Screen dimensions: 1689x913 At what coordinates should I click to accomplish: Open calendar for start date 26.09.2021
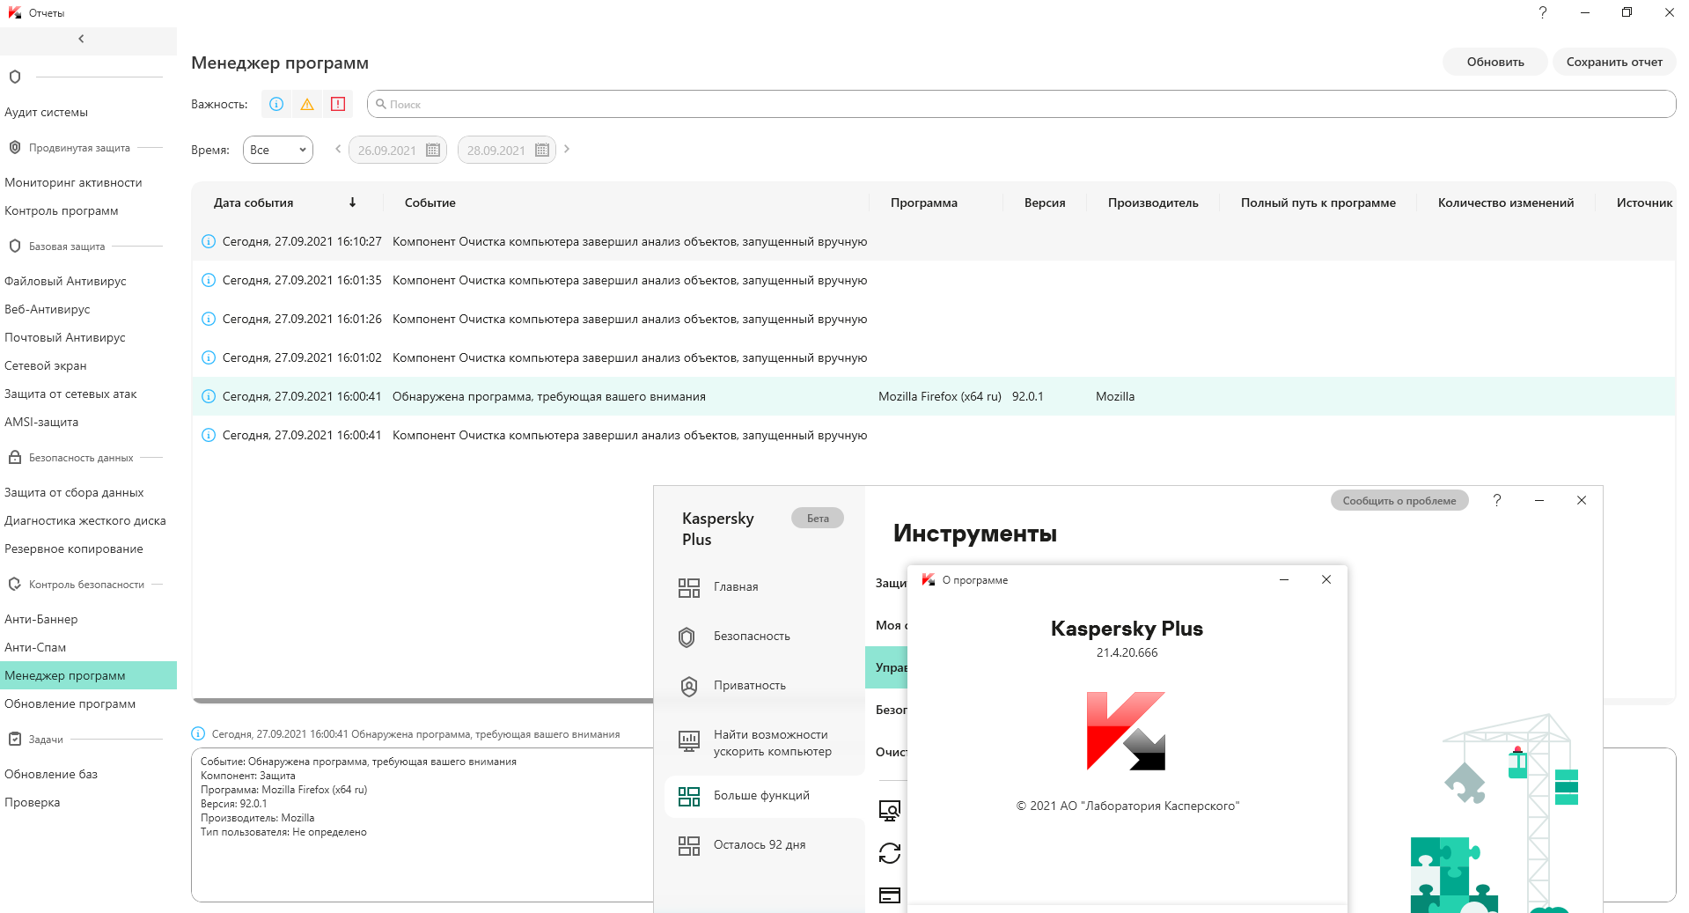pyautogui.click(x=433, y=151)
